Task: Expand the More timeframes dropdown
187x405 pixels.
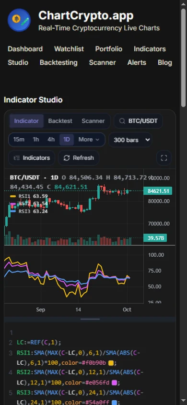Action: click(x=89, y=140)
